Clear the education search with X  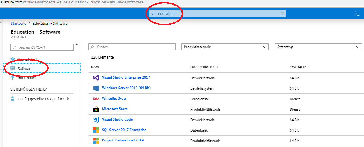click(282, 13)
